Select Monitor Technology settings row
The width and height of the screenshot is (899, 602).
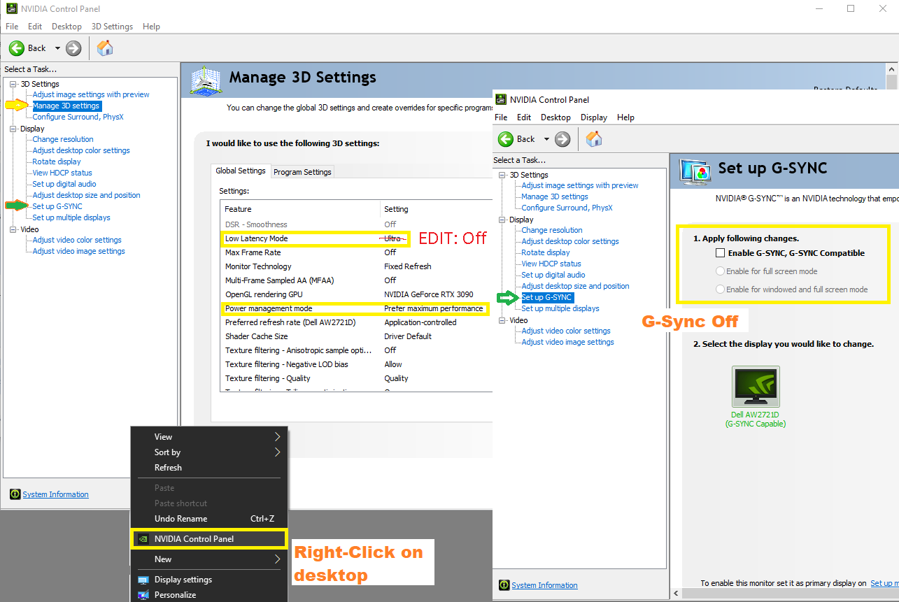click(x=355, y=266)
